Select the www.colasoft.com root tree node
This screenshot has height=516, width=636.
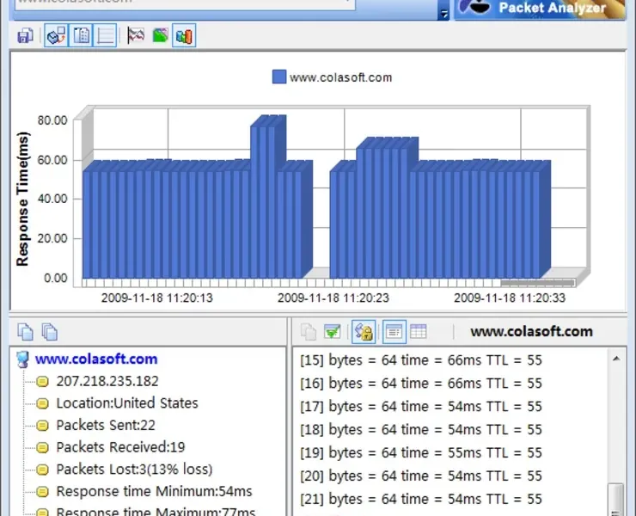pyautogui.click(x=96, y=359)
